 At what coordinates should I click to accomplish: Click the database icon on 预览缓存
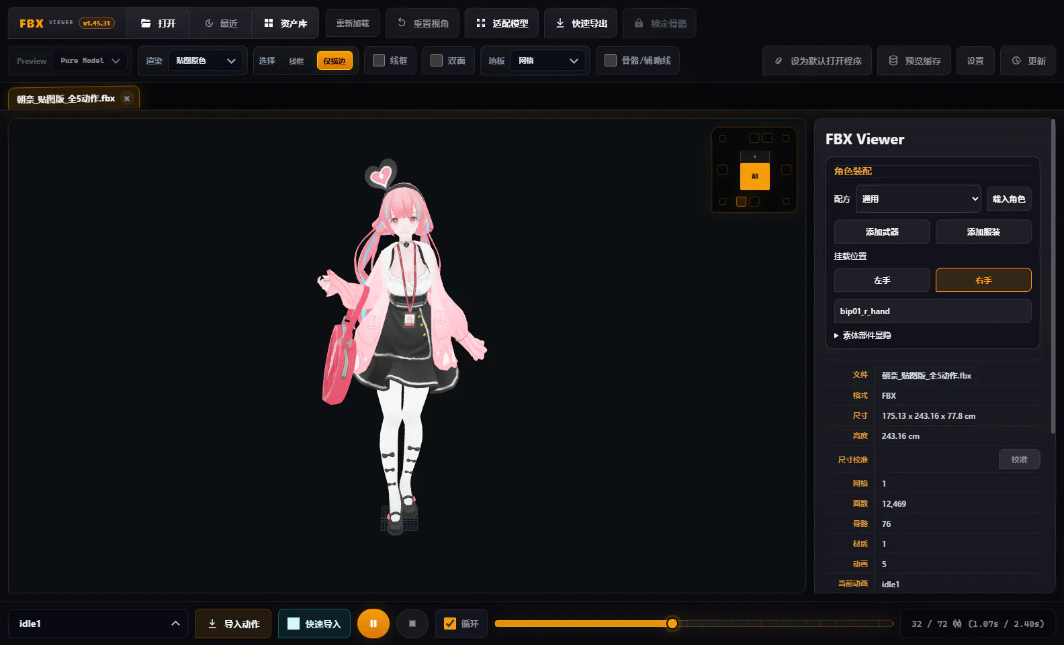(893, 60)
